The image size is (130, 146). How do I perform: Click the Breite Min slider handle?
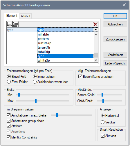pos(19,95)
